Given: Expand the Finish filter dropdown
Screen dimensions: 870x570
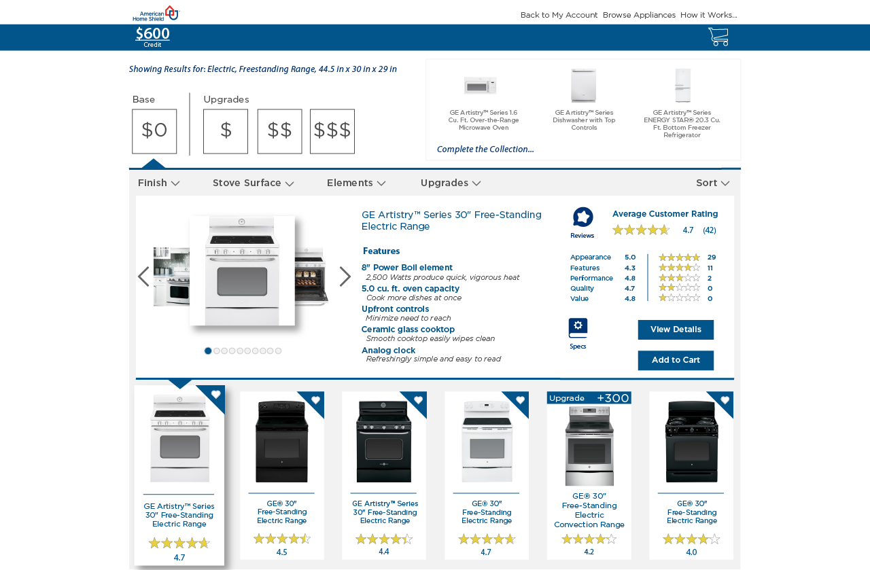Looking at the screenshot, I should coord(159,183).
